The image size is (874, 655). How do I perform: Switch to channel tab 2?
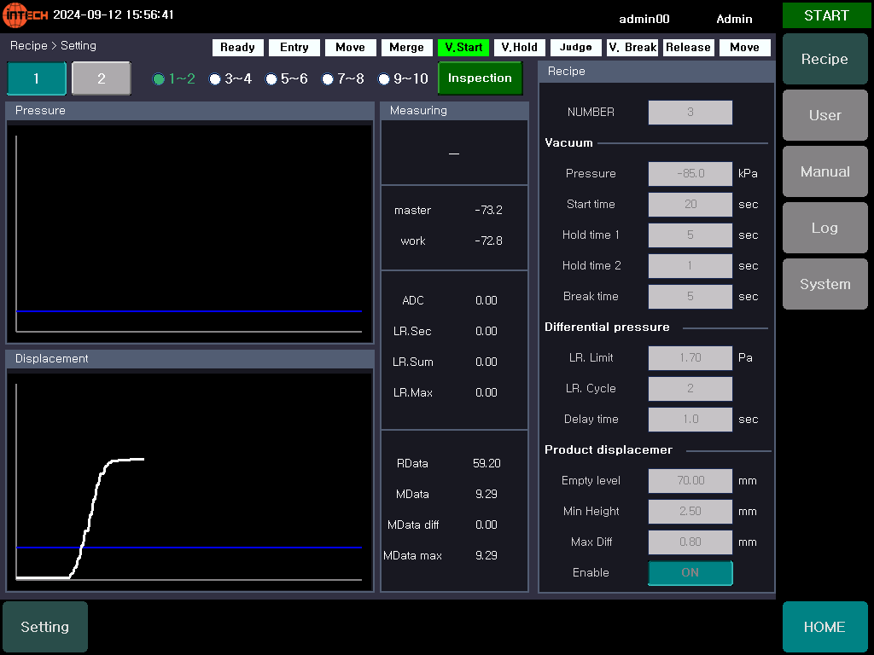pyautogui.click(x=102, y=78)
